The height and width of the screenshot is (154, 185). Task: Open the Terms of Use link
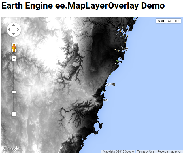(x=146, y=151)
